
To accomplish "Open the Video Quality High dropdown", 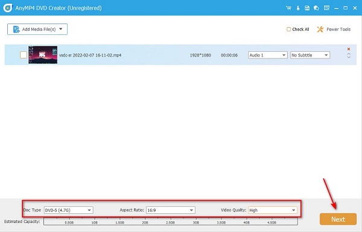I will coord(273,210).
